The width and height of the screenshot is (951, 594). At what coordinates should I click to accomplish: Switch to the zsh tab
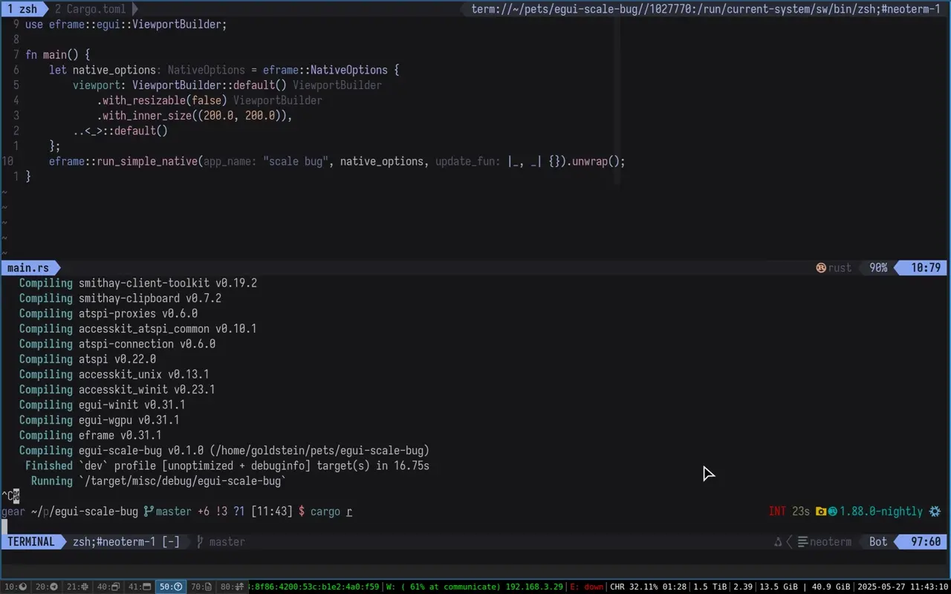(x=22, y=9)
